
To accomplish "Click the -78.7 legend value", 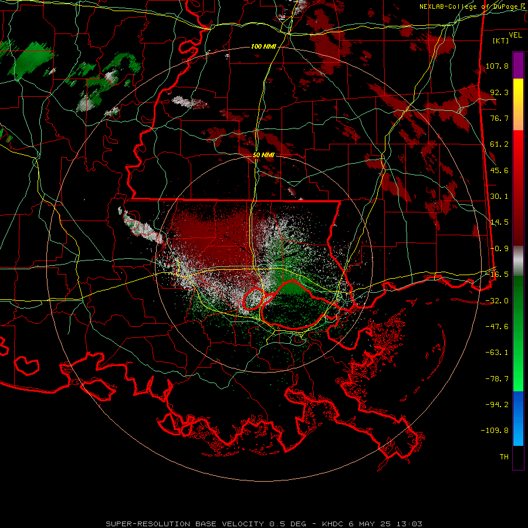I will coord(497,379).
